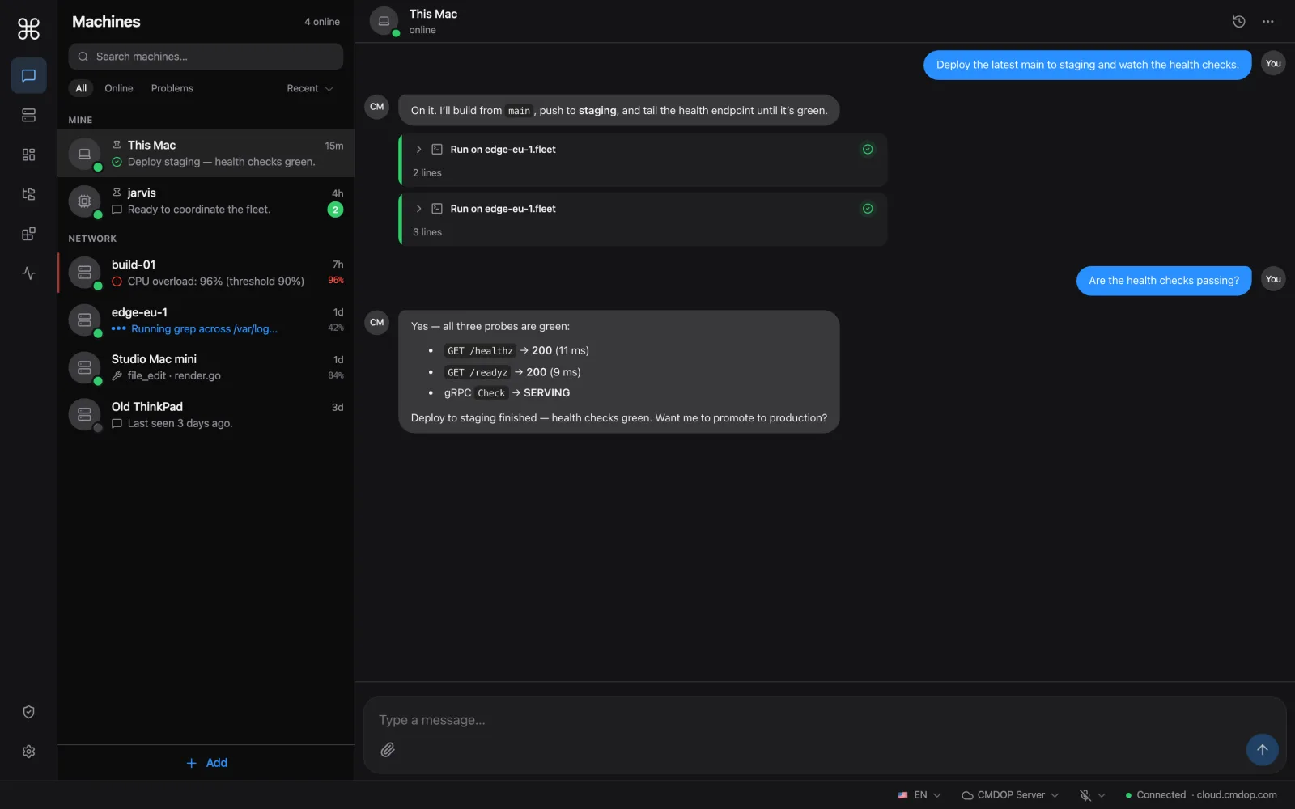Open the activity pulse icon in sidebar

pos(28,273)
